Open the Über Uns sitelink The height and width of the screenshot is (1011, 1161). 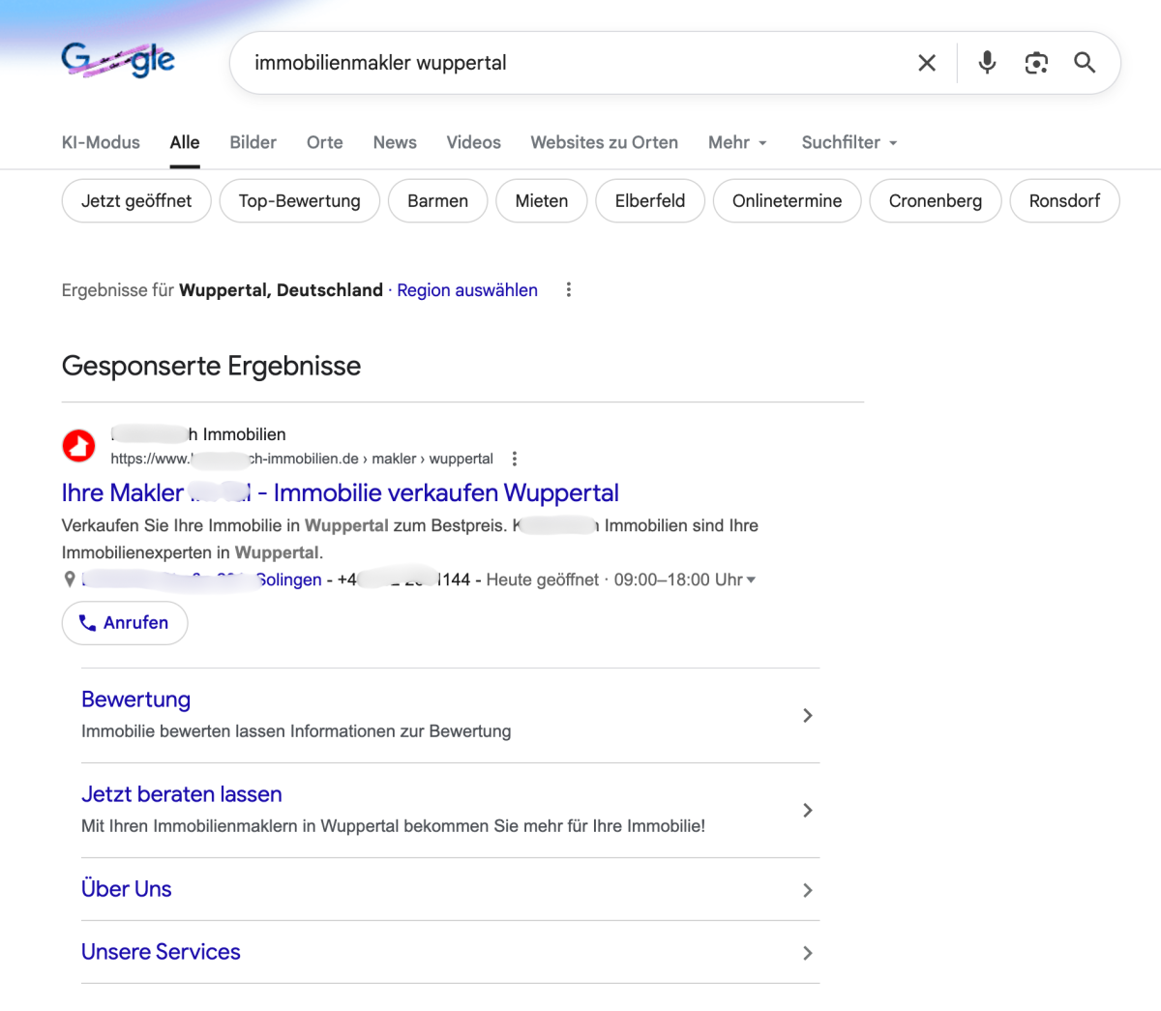(x=127, y=889)
